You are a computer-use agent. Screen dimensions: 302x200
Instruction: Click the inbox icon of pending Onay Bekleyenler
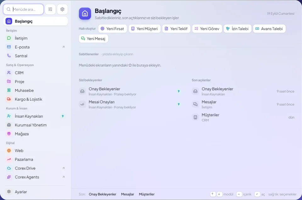click(x=82, y=91)
